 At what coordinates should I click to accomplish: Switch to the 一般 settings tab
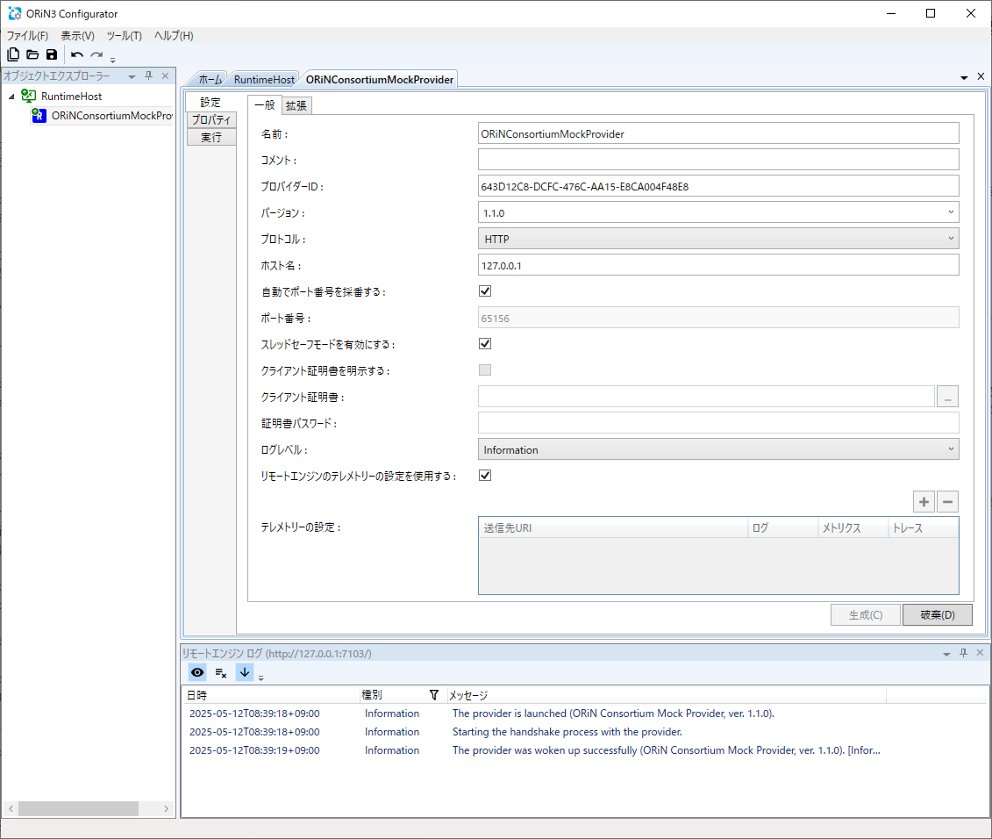pyautogui.click(x=265, y=105)
